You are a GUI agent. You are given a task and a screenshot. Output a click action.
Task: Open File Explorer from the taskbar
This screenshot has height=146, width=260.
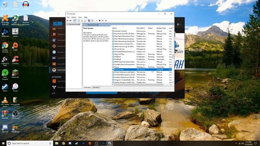click(57, 143)
